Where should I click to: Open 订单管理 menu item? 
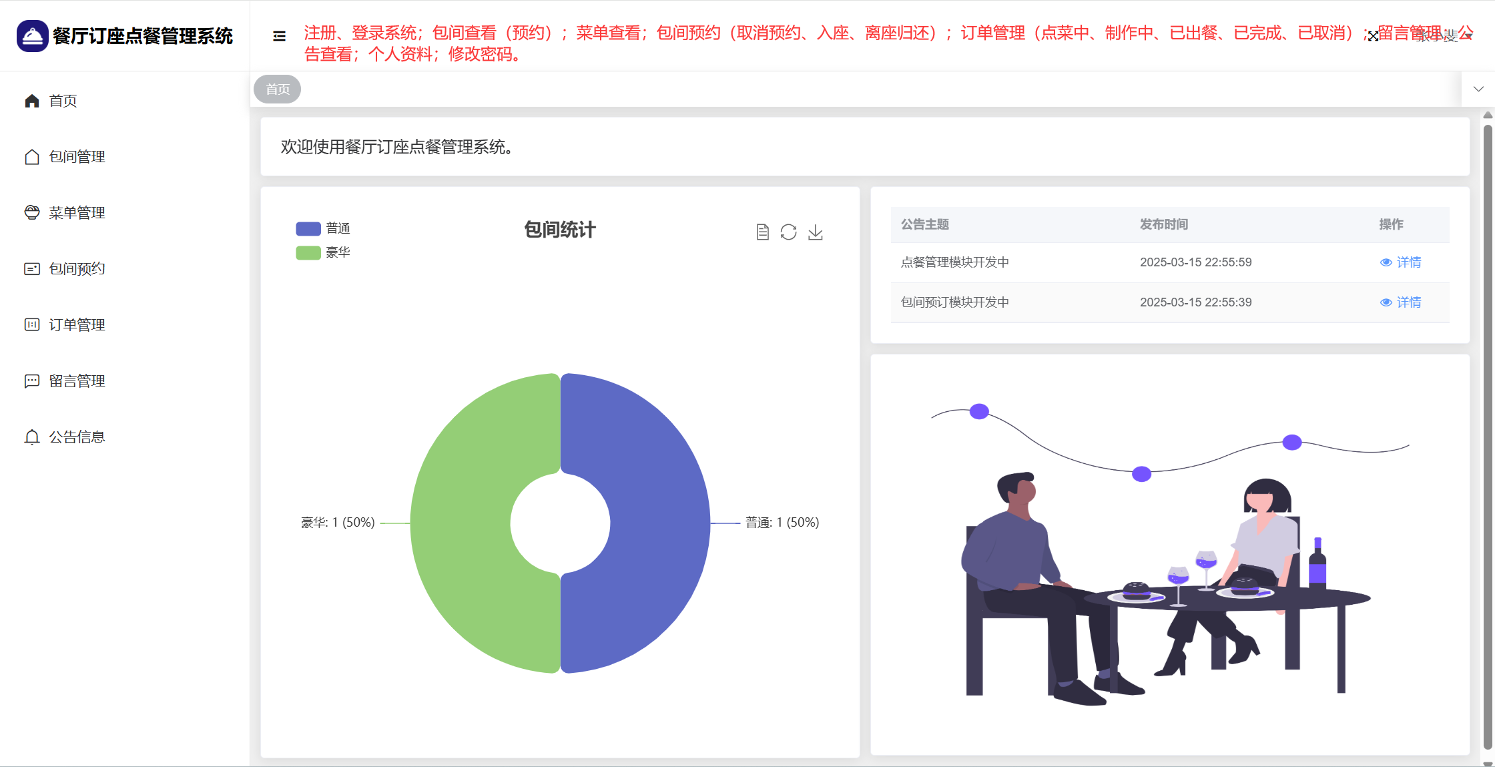77,325
